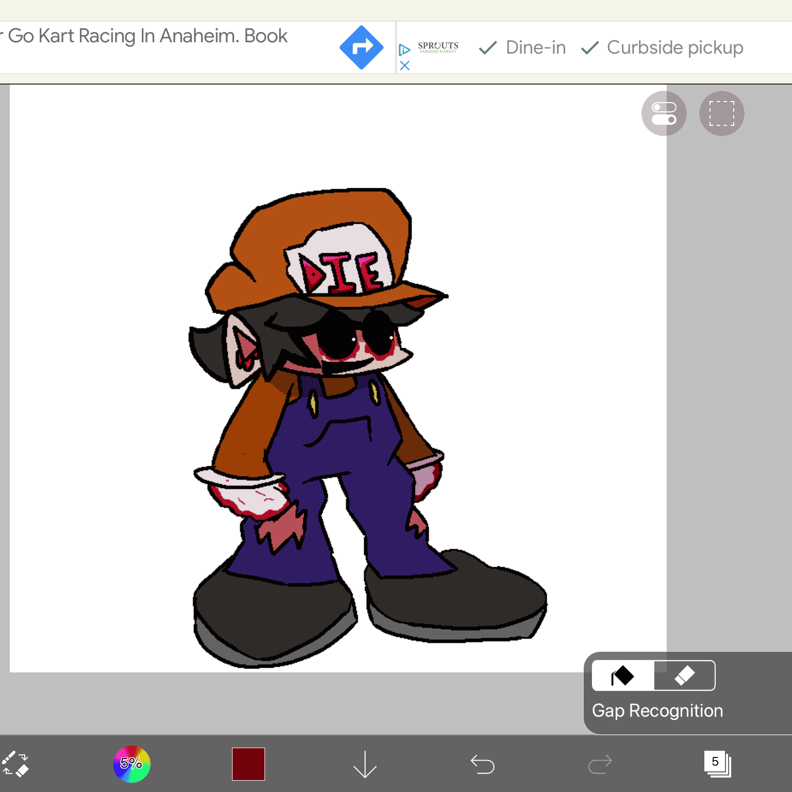The width and height of the screenshot is (792, 792).
Task: Click the AdChoices triangle icon
Action: [404, 49]
